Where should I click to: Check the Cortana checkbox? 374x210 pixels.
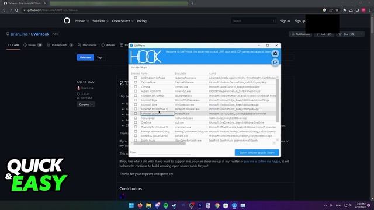click(x=136, y=87)
